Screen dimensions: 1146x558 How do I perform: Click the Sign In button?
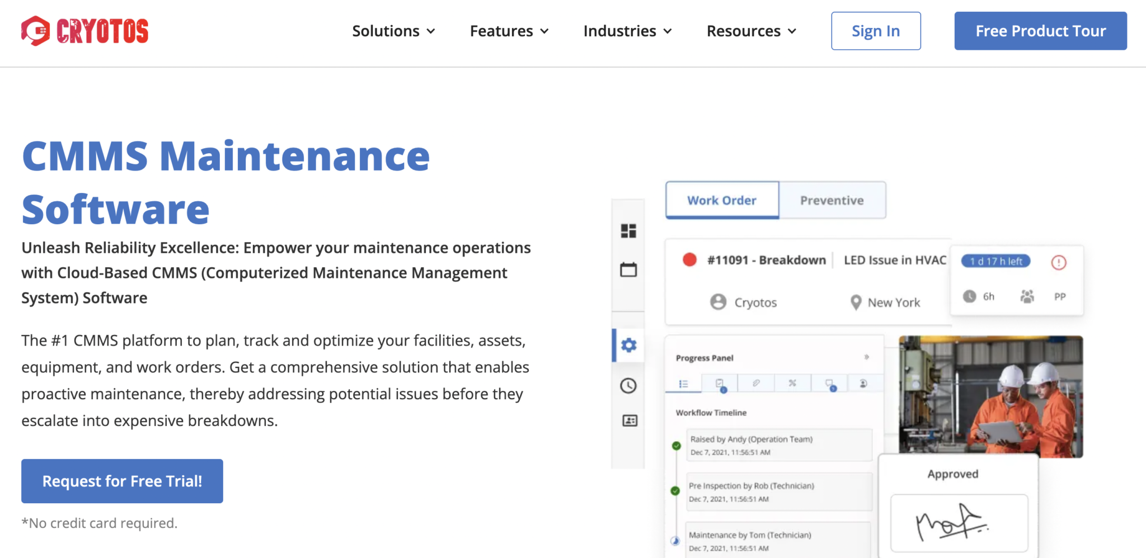click(x=876, y=31)
